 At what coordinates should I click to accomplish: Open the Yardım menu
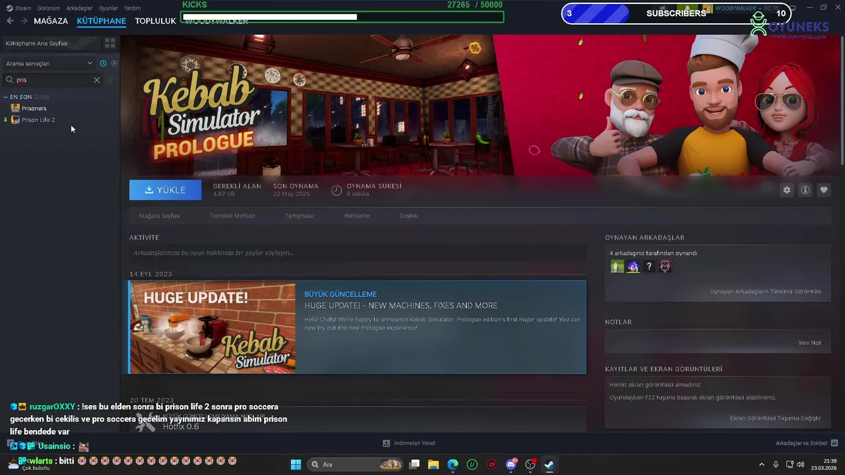point(132,8)
